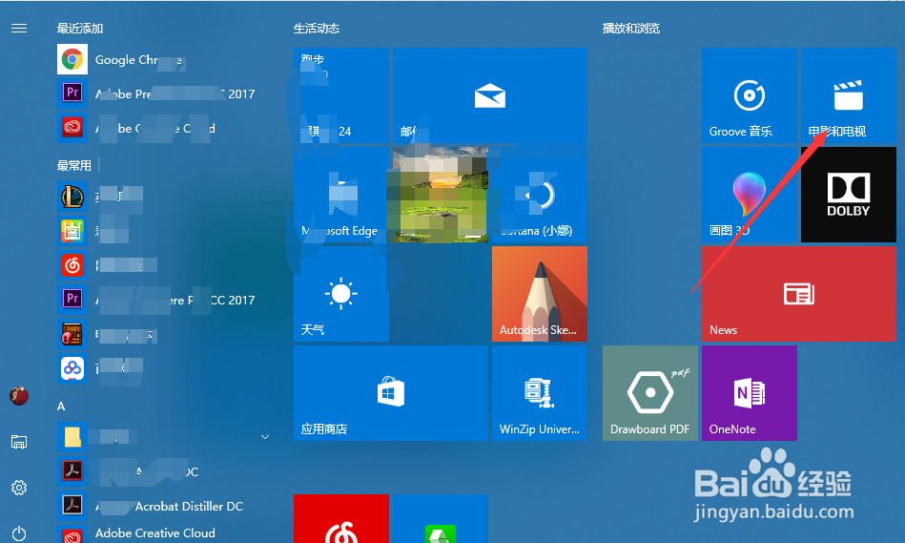The height and width of the screenshot is (543, 905).
Task: Click the 生活动态 group header
Action: [317, 29]
